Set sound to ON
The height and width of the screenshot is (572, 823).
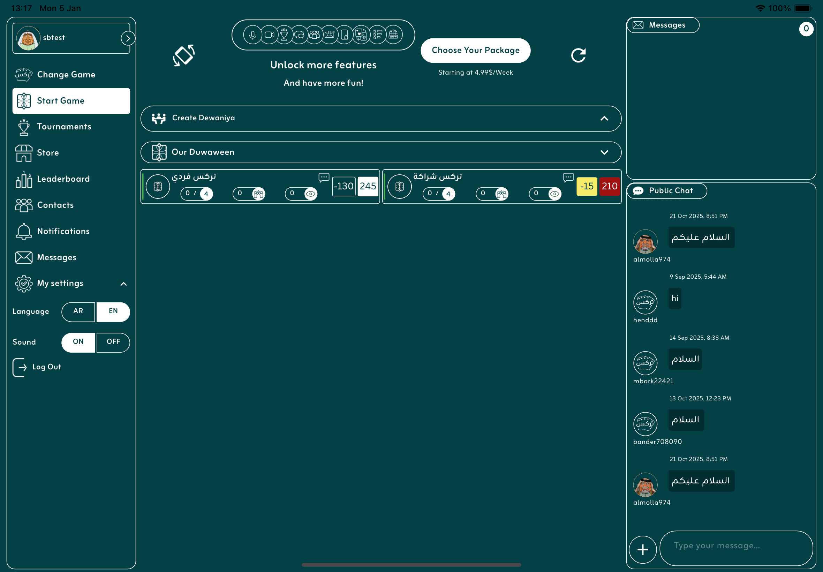78,342
